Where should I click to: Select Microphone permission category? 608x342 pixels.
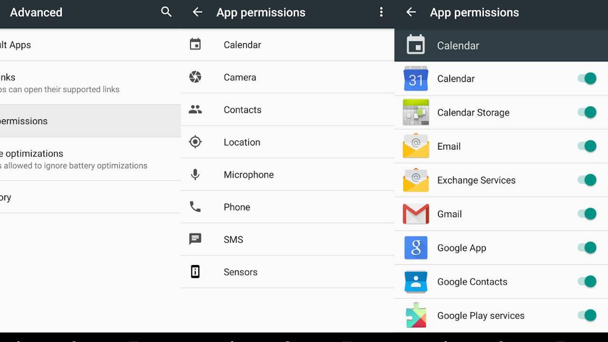tap(287, 174)
